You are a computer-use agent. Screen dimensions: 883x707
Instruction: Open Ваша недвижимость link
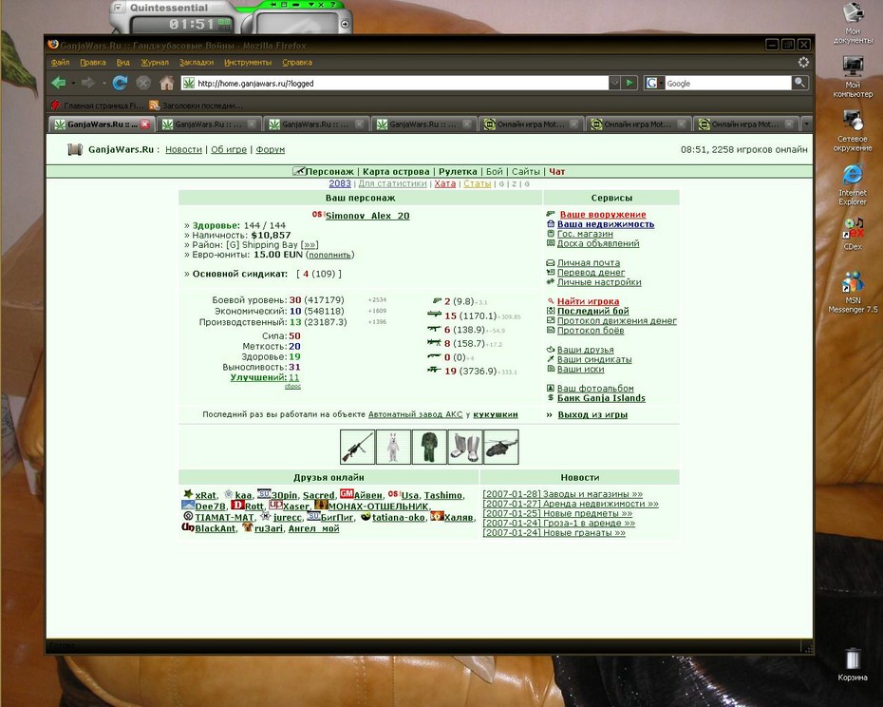[x=606, y=224]
